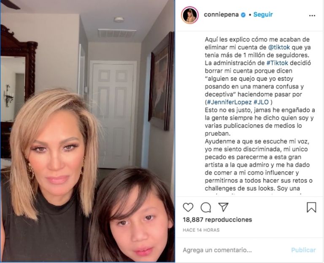
Task: Open the conniepena username link
Action: coord(221,14)
